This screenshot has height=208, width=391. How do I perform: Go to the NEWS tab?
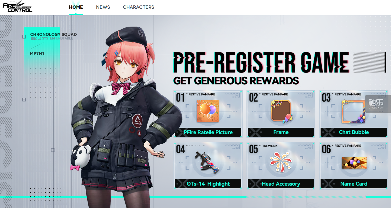pyautogui.click(x=103, y=7)
